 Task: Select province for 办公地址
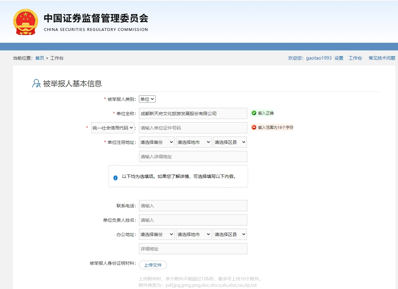point(156,234)
